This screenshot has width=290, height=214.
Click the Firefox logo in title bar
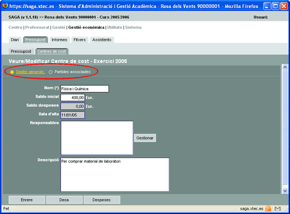pyautogui.click(x=5, y=6)
